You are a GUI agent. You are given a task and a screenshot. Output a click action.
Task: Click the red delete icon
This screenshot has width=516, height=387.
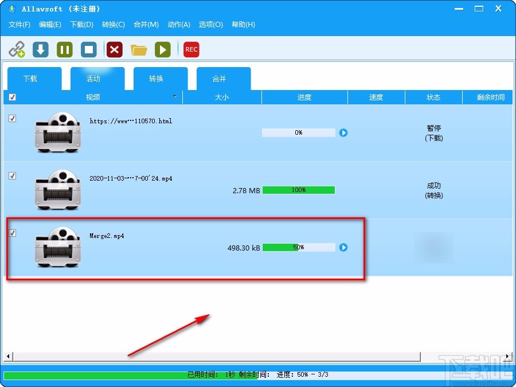pos(114,49)
